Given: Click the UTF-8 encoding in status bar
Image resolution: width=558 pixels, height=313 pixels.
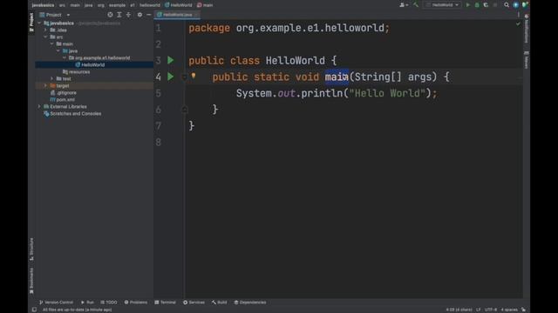Looking at the screenshot, I should pyautogui.click(x=490, y=310).
